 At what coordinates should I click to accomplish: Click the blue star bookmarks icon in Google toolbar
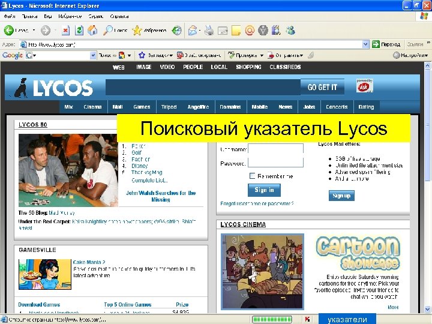coord(142,55)
